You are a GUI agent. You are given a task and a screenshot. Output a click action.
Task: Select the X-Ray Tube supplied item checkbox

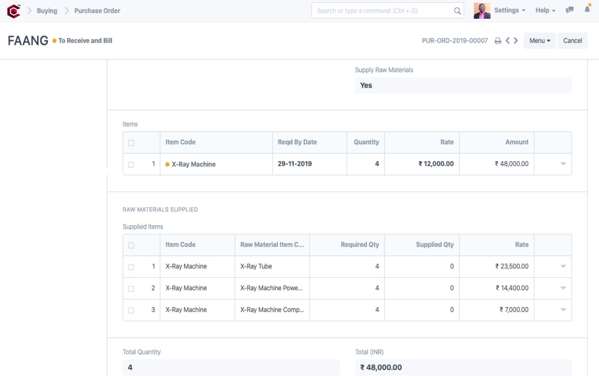tap(131, 267)
